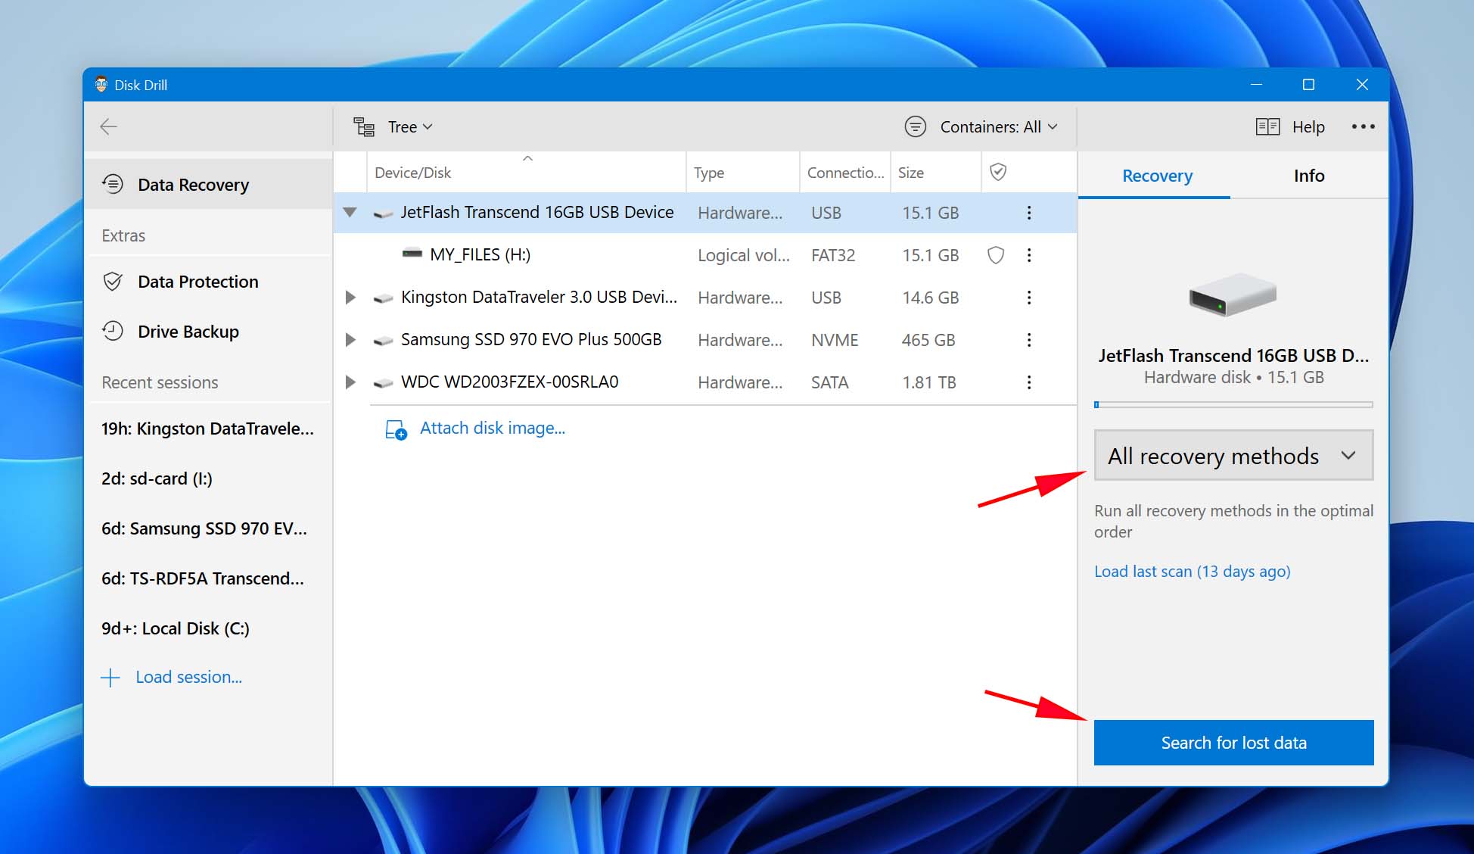
Task: Expand the Kingston DataTraveler device
Action: coord(350,298)
